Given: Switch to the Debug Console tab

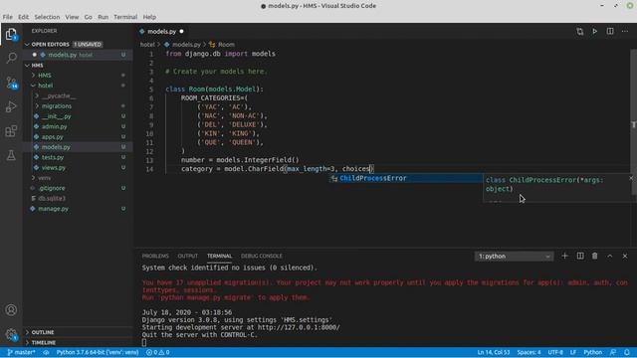Looking at the screenshot, I should tap(261, 257).
